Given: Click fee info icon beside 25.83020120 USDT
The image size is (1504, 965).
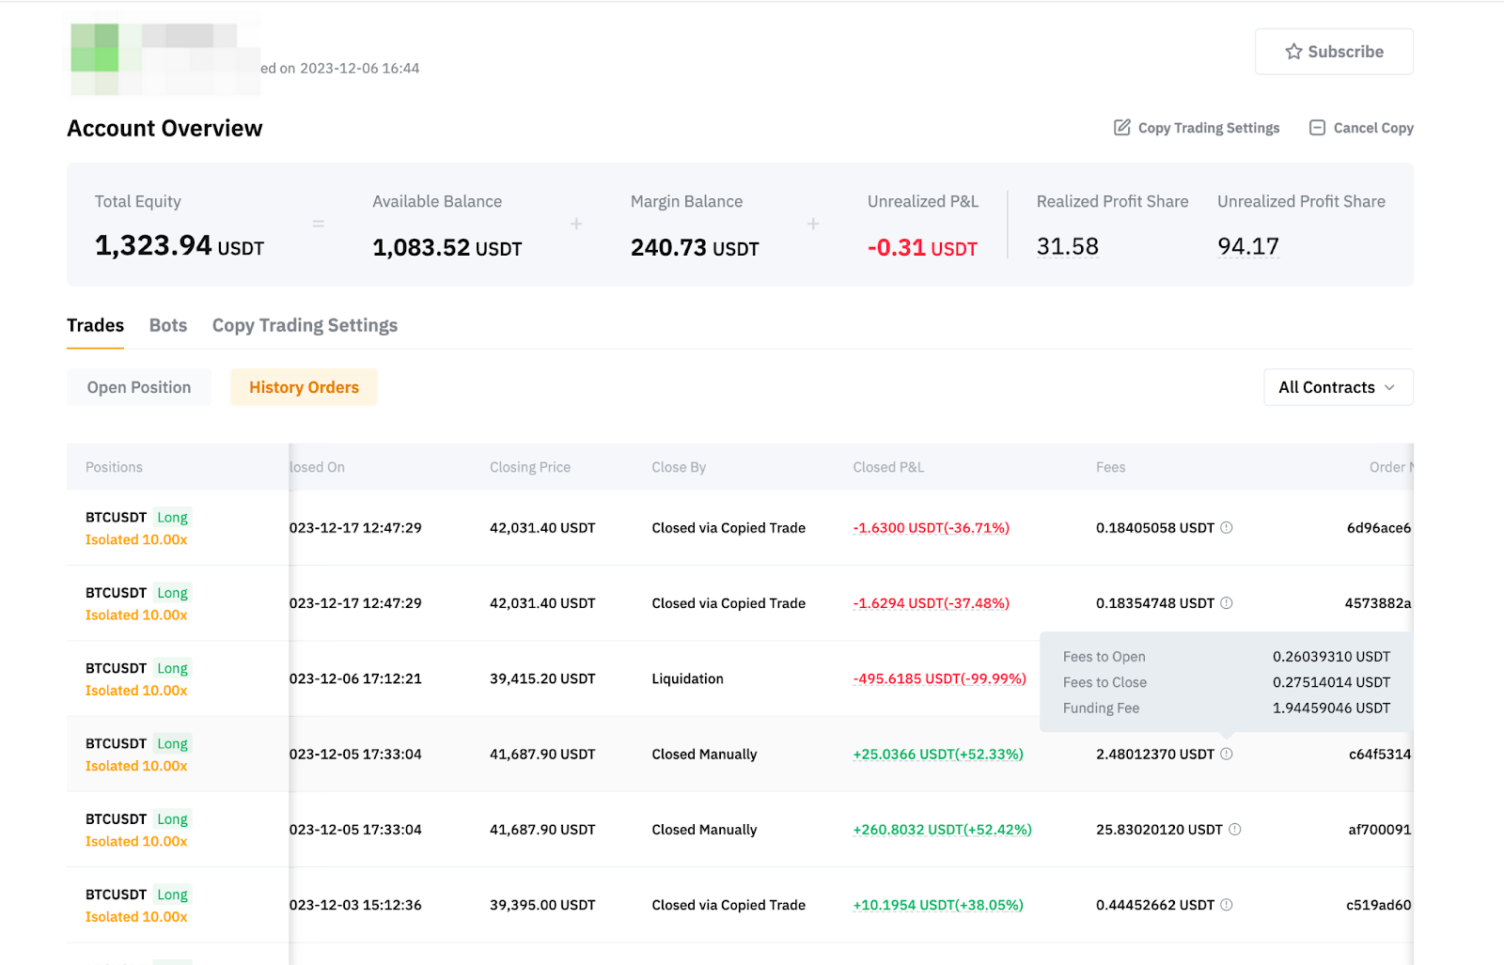Looking at the screenshot, I should [x=1235, y=830].
